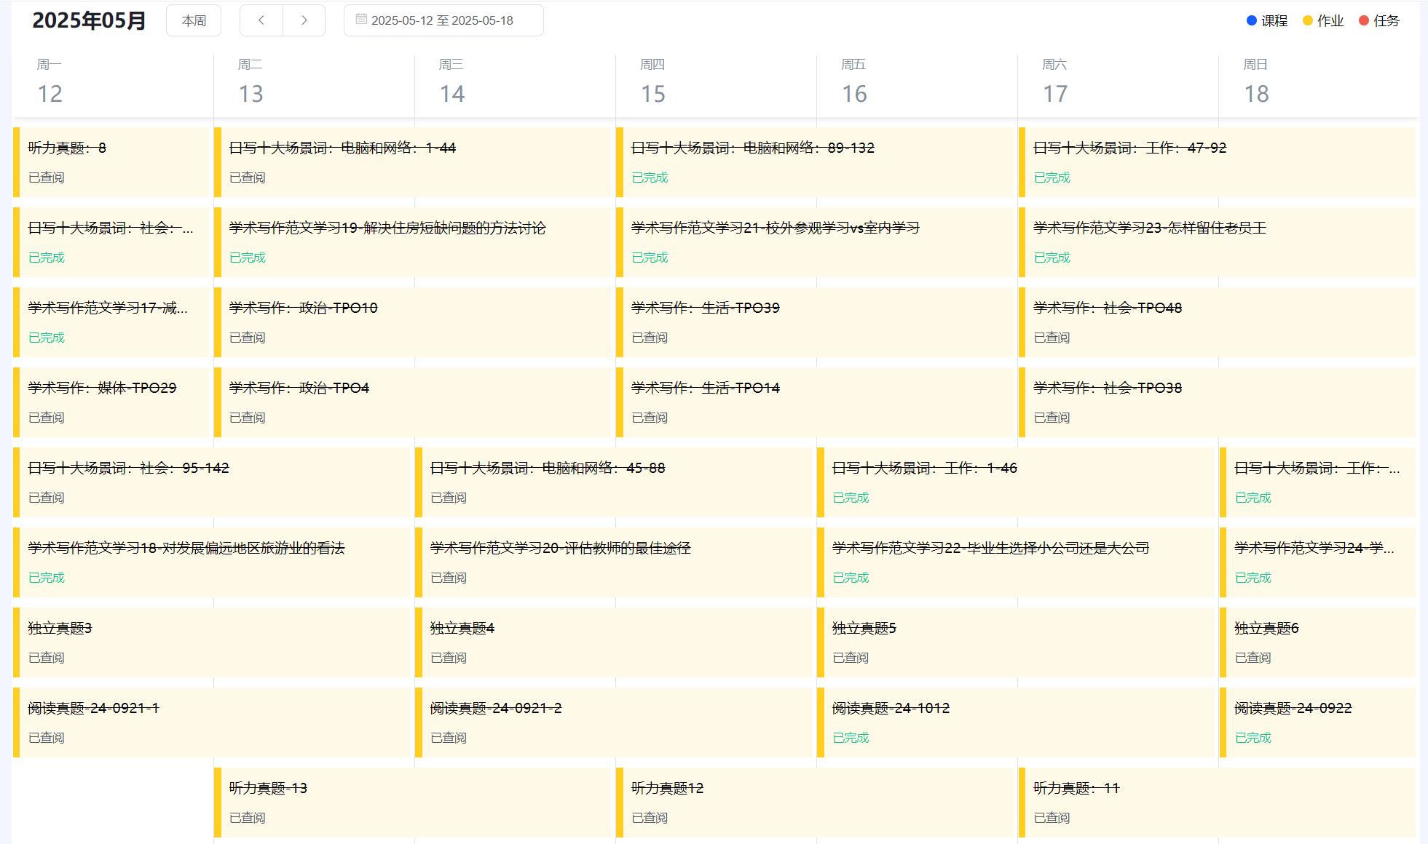1428x844 pixels.
Task: Open 阅读真题-24-1012 assignment card
Action: 890,709
